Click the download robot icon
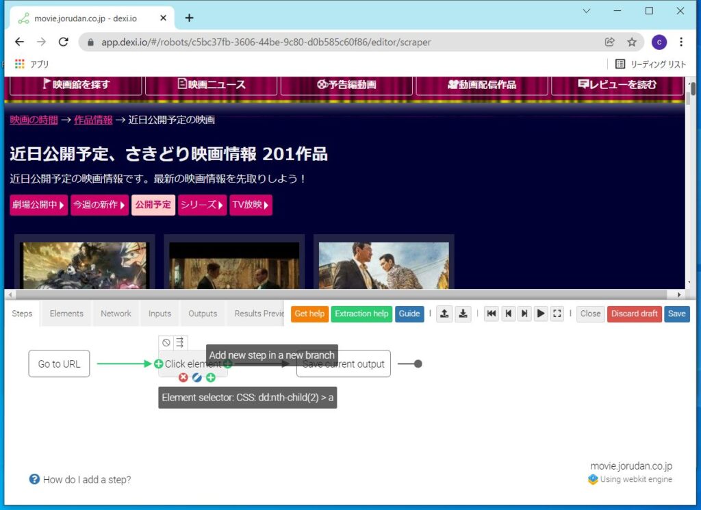Screen dimensions: 701x510 [x=463, y=314]
